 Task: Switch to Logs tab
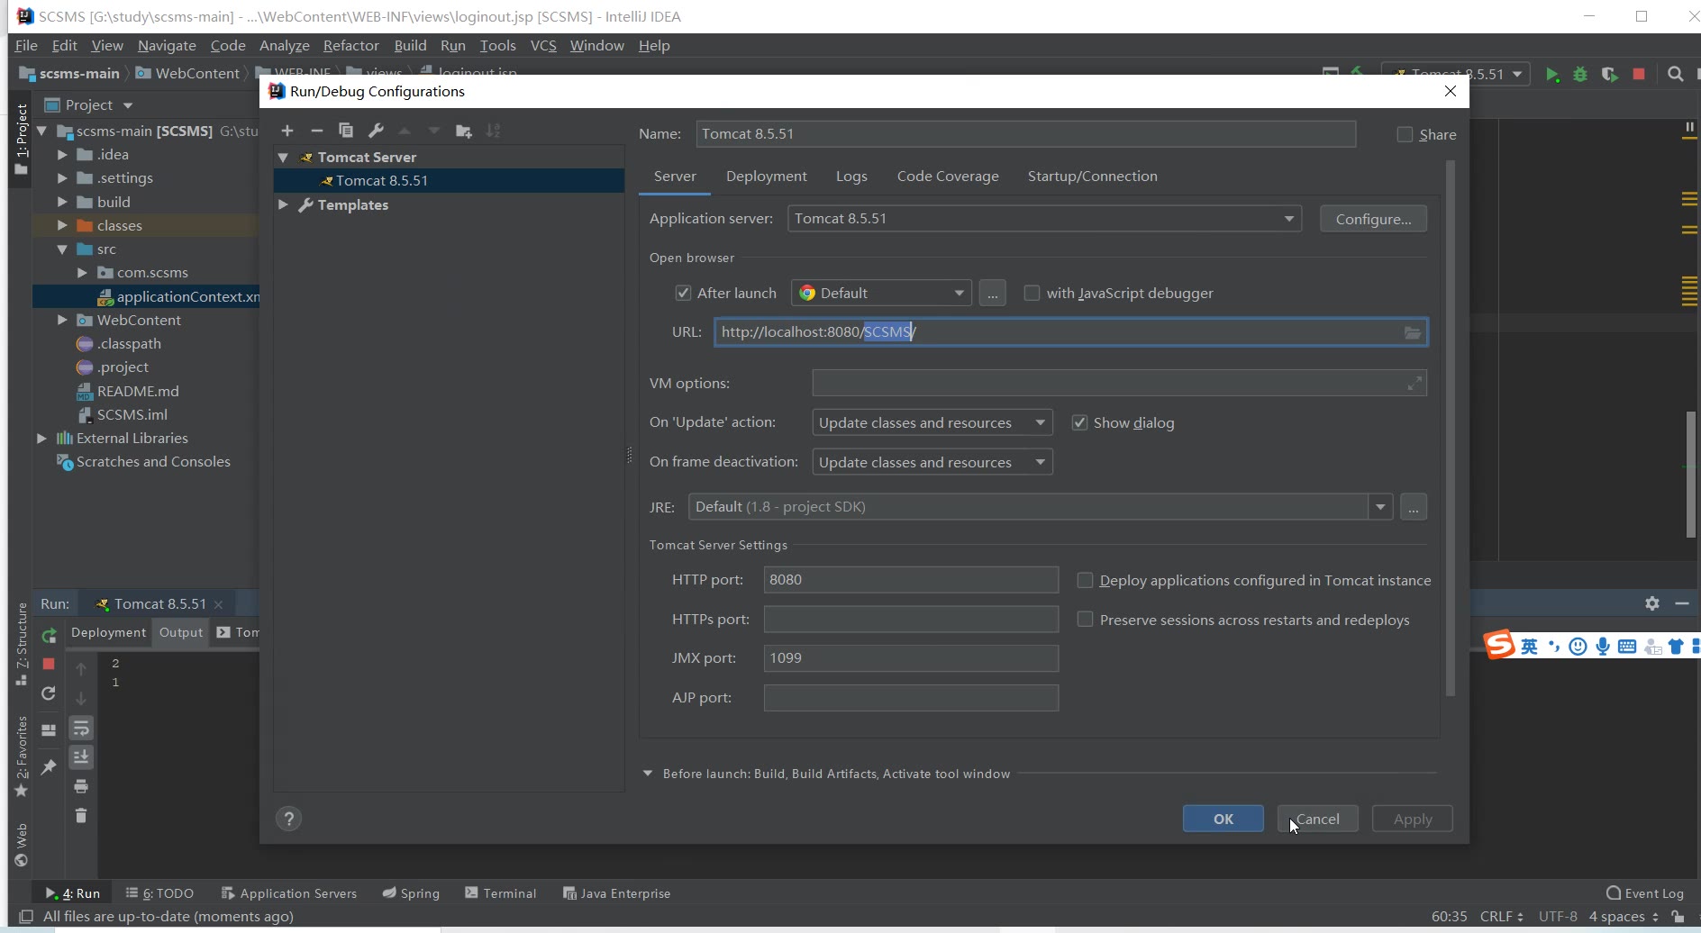[x=851, y=177]
